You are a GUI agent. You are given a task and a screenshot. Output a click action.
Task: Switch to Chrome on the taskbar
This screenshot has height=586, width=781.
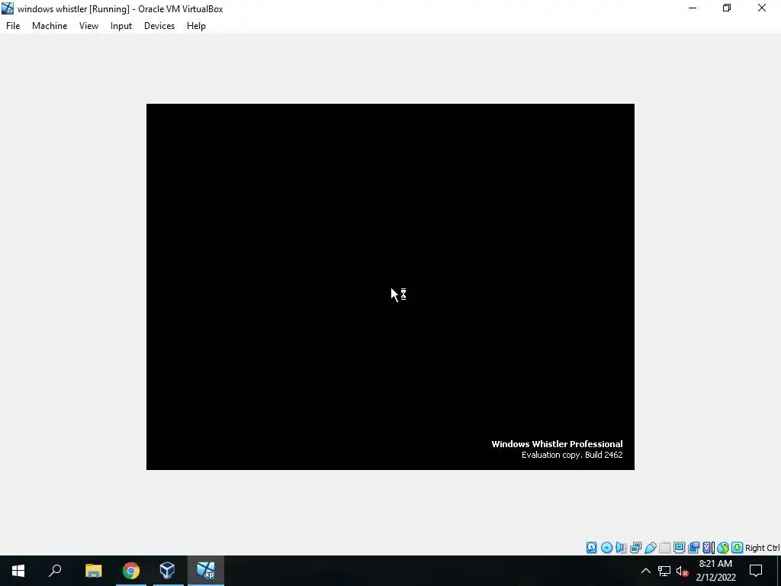point(131,571)
